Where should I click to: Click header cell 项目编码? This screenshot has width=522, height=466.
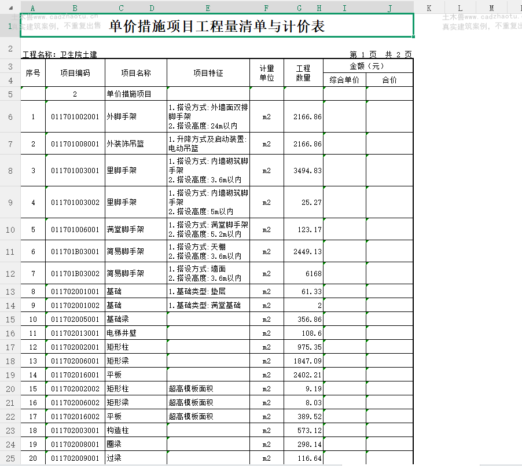[75, 73]
